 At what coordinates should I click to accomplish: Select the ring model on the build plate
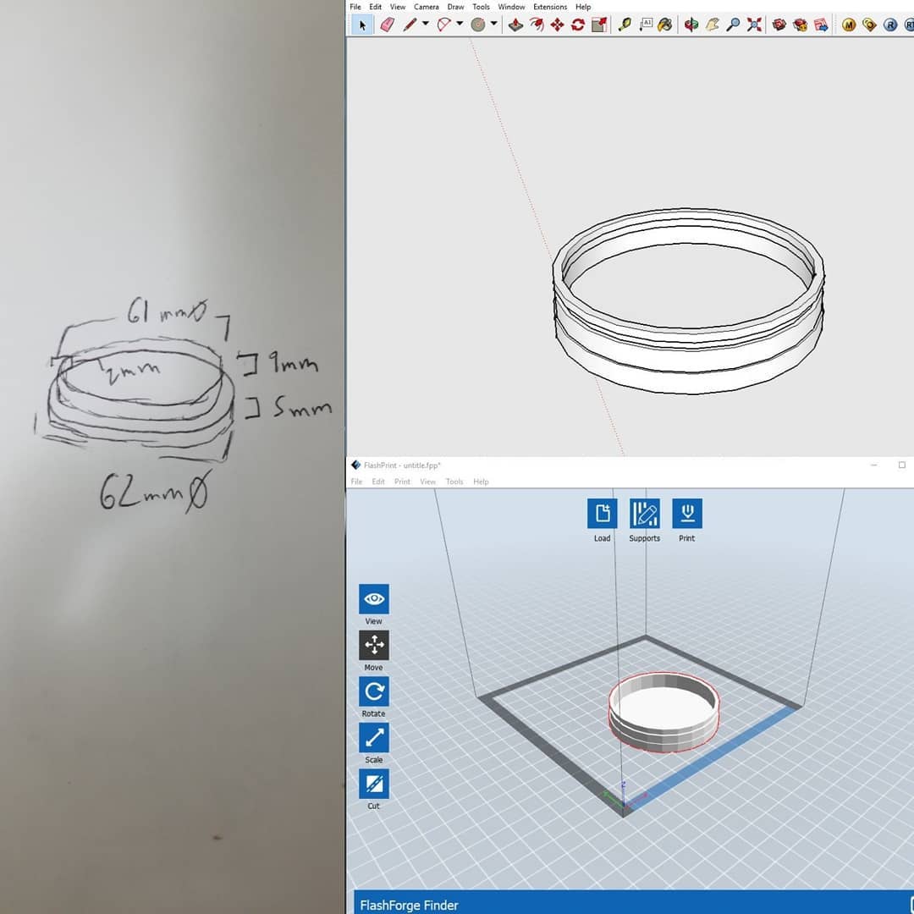664,728
